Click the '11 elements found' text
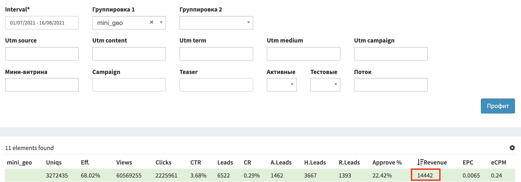The image size is (521, 182). [29, 148]
